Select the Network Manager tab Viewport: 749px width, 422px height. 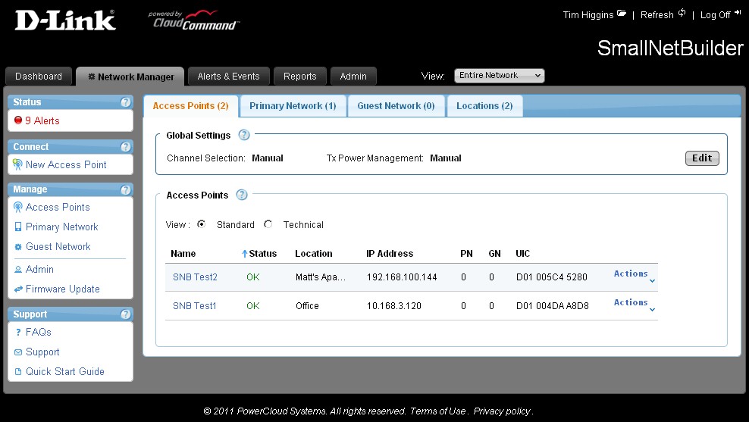[x=130, y=77]
